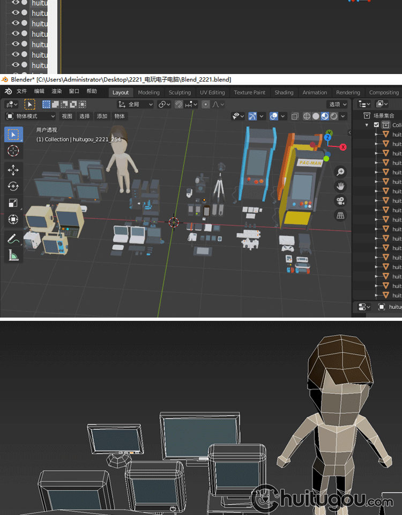This screenshot has width=402, height=515.
Task: Open the 添加 (Add) menu
Action: point(102,116)
